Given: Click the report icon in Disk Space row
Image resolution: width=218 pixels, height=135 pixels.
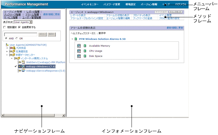Looking at the screenshot, I should pyautogui.click(x=79, y=56).
